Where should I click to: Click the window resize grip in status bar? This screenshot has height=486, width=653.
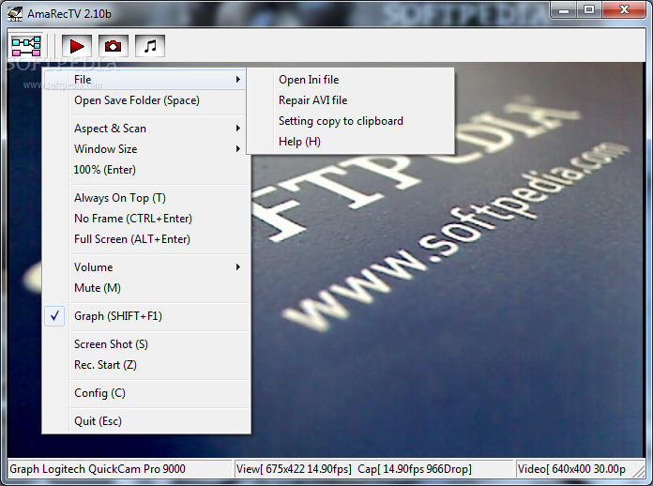pos(638,471)
